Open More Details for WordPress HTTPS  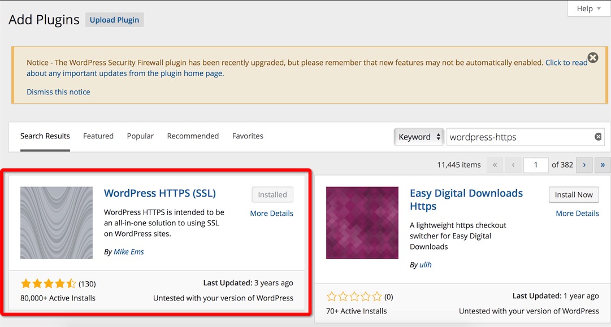272,213
